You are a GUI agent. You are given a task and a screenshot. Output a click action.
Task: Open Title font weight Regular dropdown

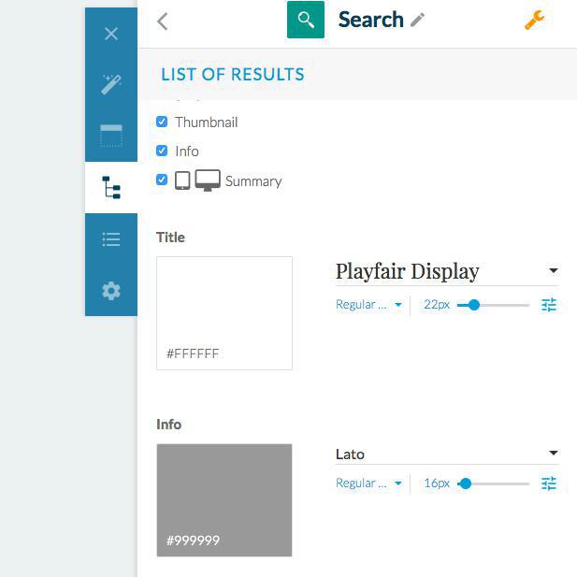(x=369, y=305)
